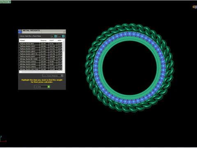Image resolution: width=197 pixels, height=148 pixels.
Task: Click the view indicator icon in top-right corner
Action: 195,7
